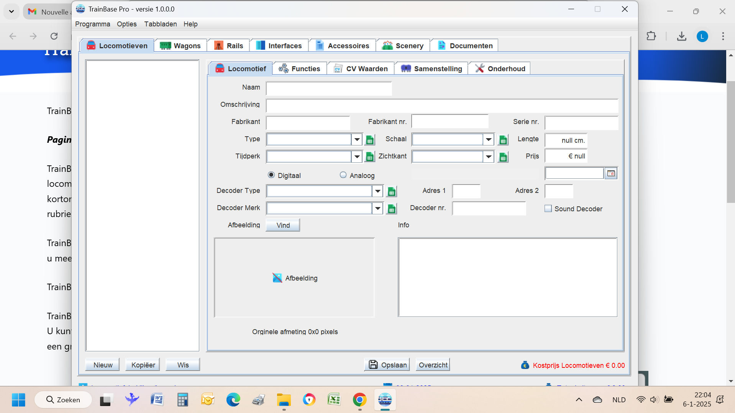Viewport: 735px width, 413px height.
Task: Open the mail app on the taskbar
Action: (x=207, y=400)
